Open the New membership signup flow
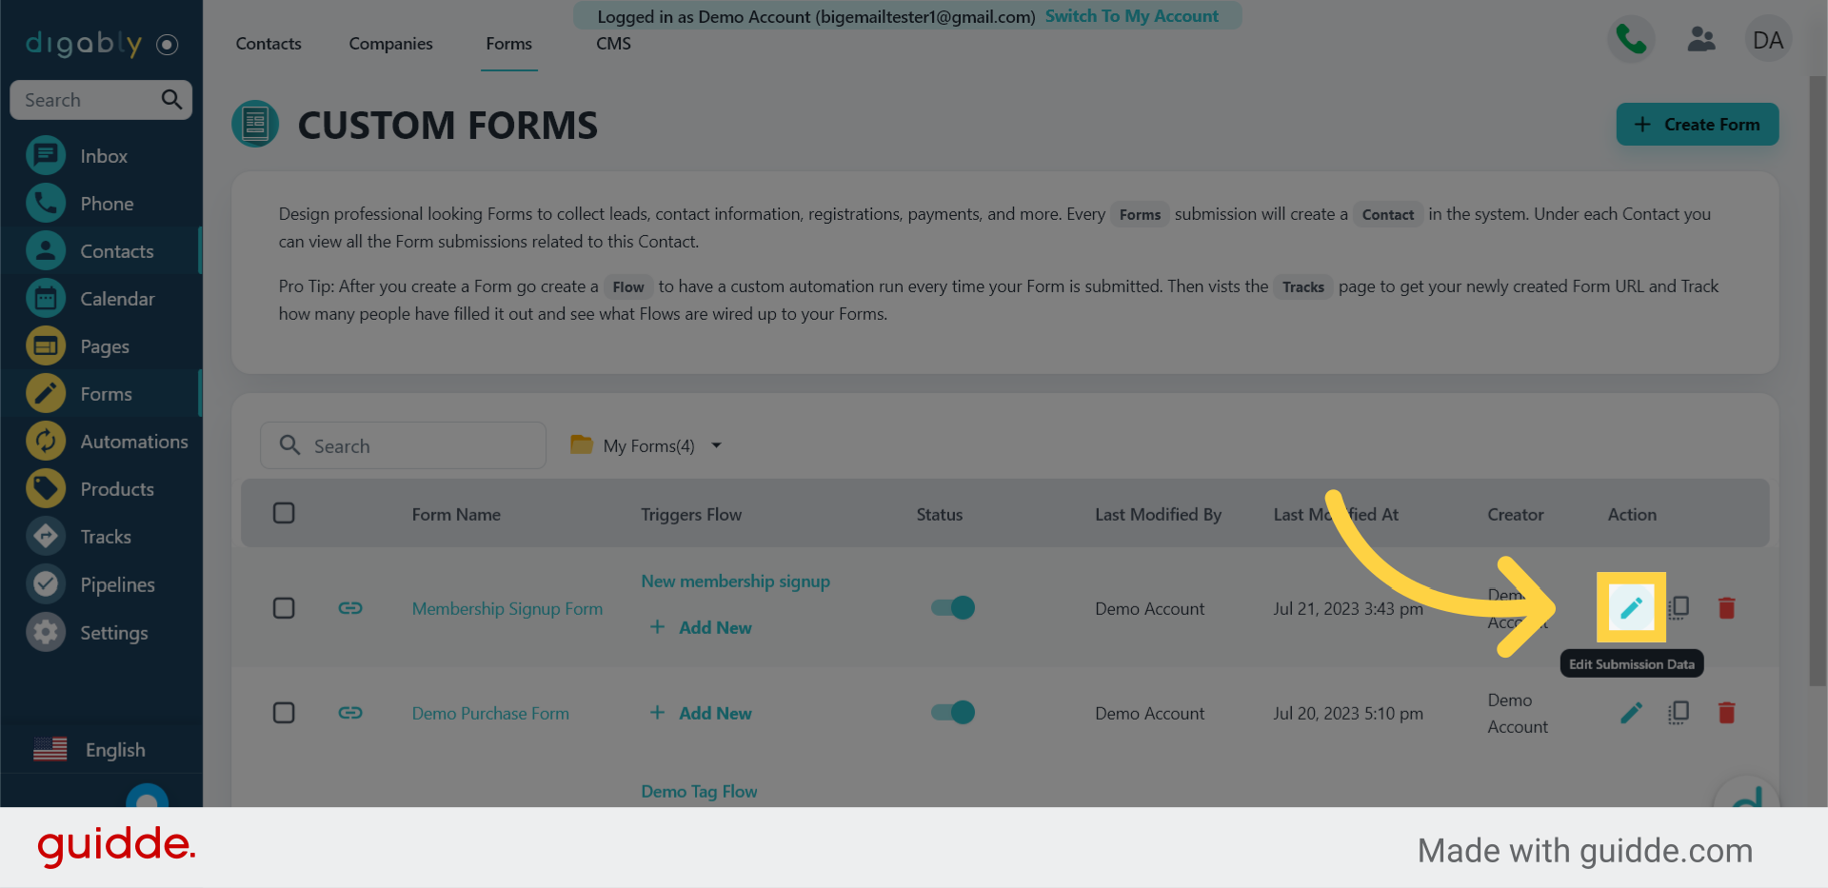Screen dimensions: 1828x888 coord(736,581)
